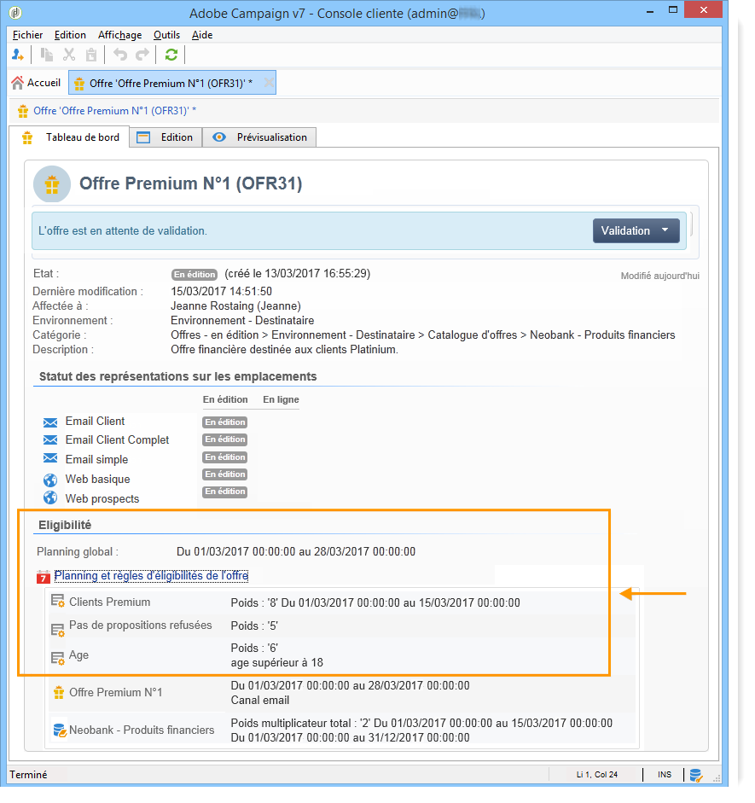Click the Web prospects label
The height and width of the screenshot is (803, 755).
[102, 499]
